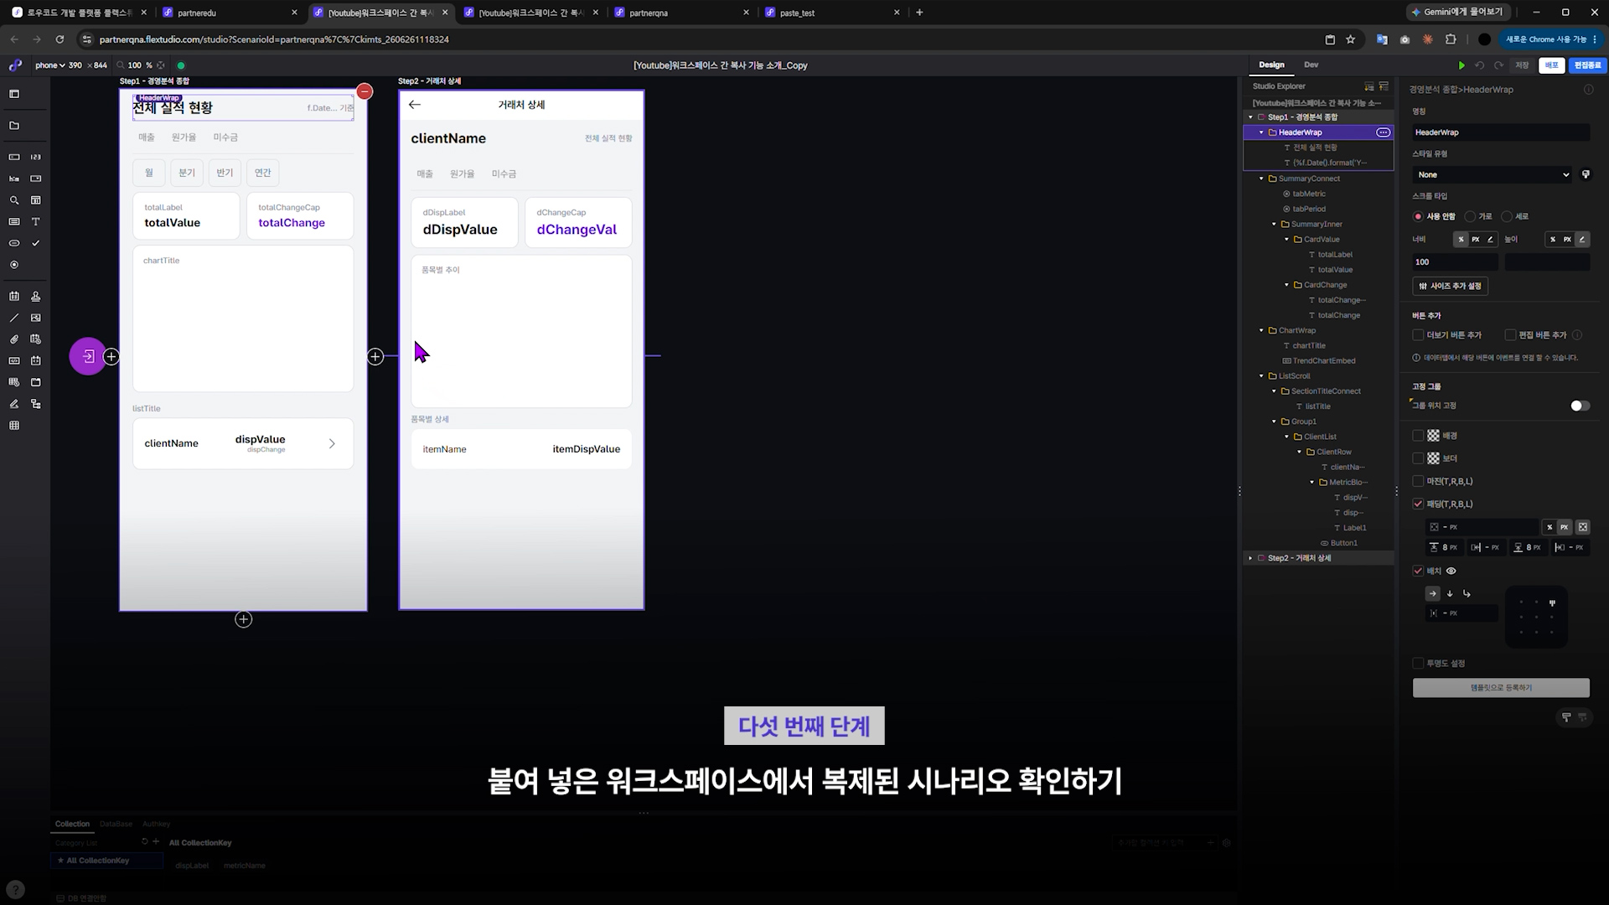The width and height of the screenshot is (1609, 905).
Task: Open the phone device size dropdown
Action: point(49,65)
